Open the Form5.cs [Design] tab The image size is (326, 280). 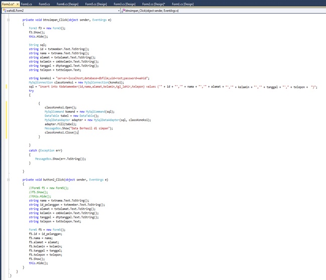(x=96, y=4)
